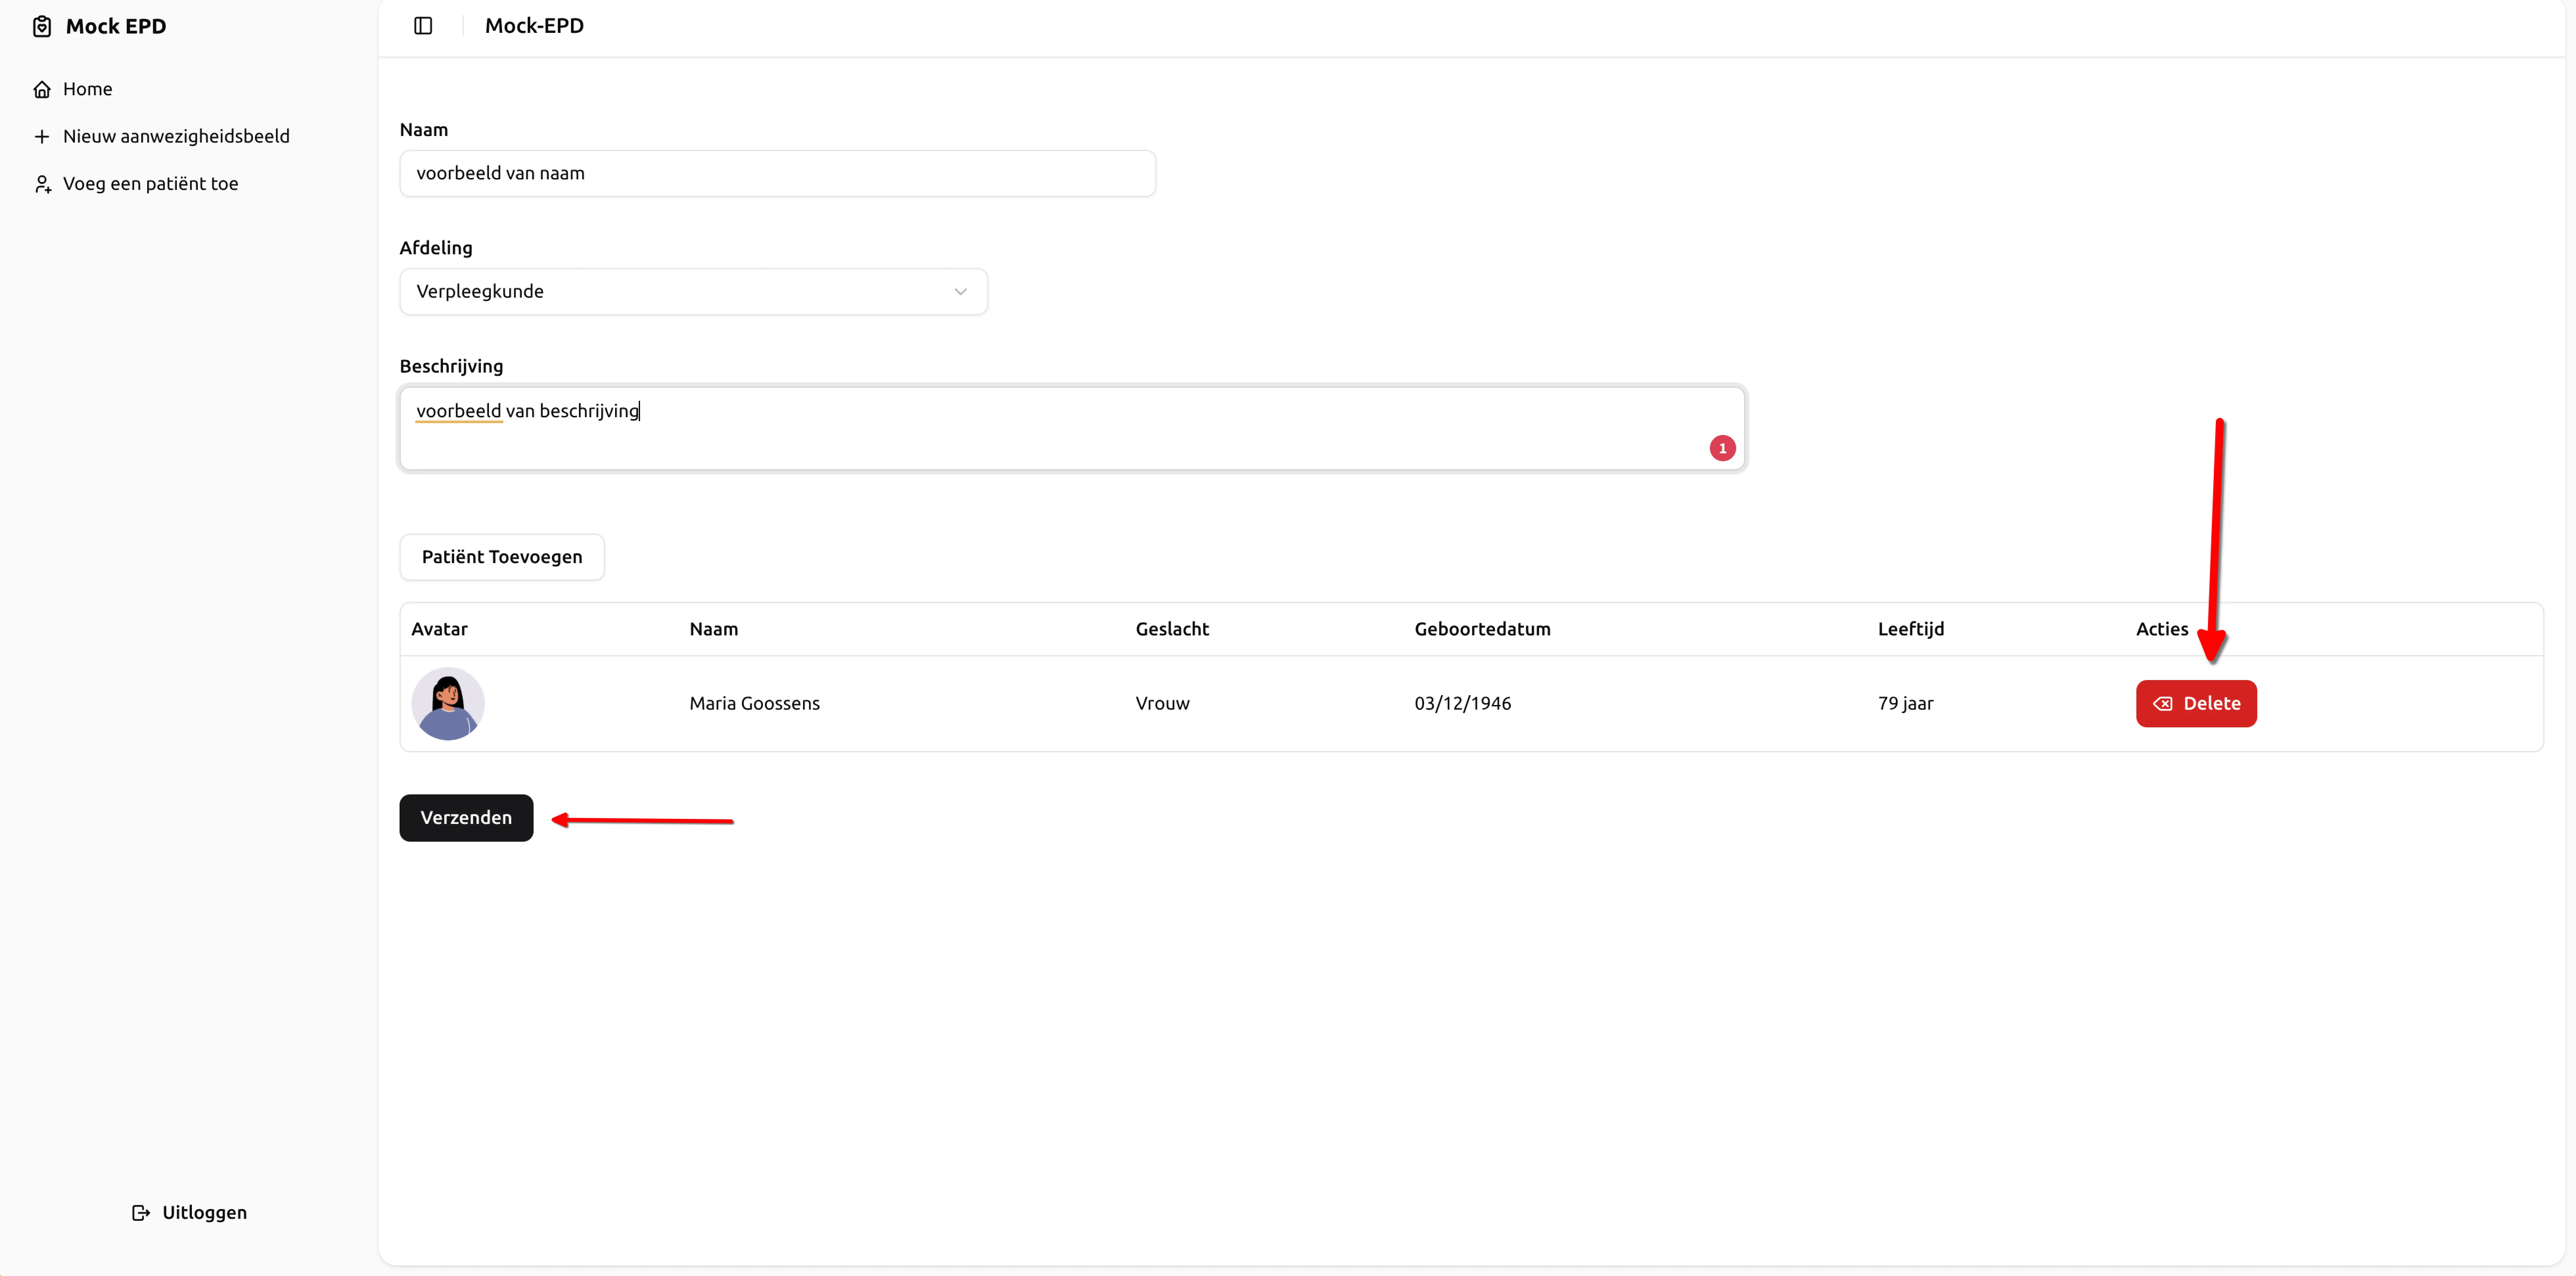
Task: Click the backspace icon on Delete button
Action: pos(2162,703)
